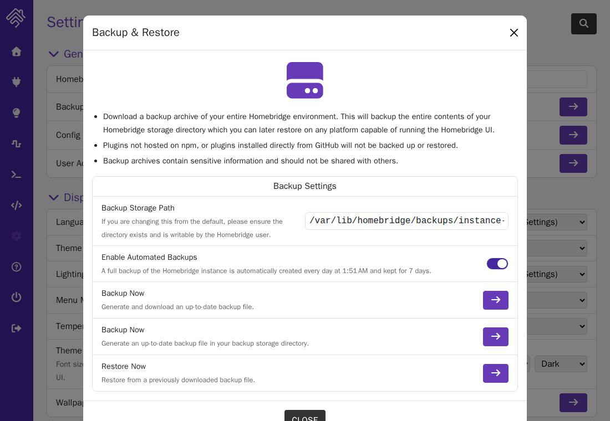Click the background User Accounts arrow button
Screen dimensions: 610x421
573,163
